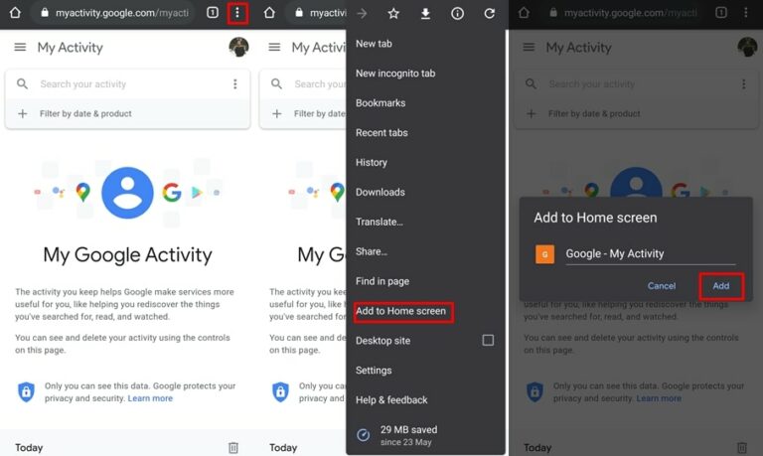
Task: Tap search magnifier in middle screenshot
Action: tap(276, 83)
